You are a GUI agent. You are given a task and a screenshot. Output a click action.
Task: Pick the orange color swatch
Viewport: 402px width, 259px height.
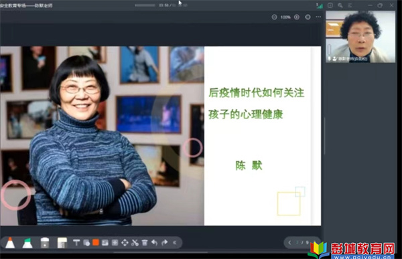tap(96, 242)
